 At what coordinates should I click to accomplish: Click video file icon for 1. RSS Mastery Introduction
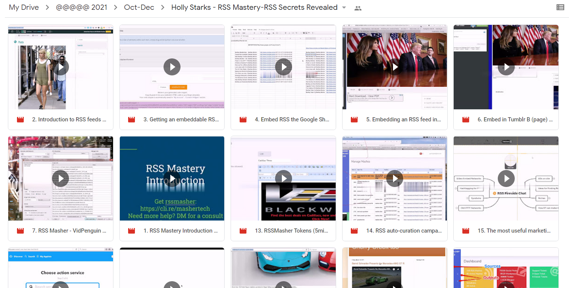(x=132, y=231)
